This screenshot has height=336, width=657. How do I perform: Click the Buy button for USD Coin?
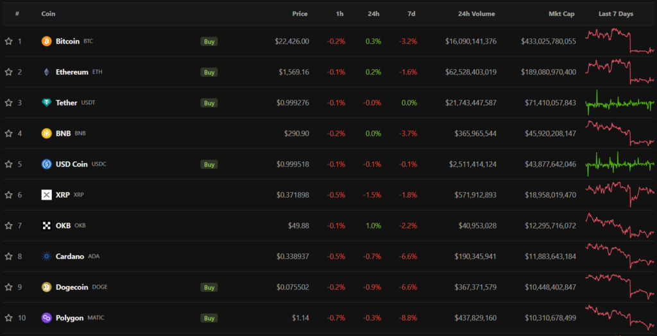[x=209, y=164]
